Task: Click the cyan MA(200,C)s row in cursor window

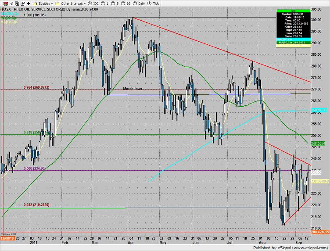Action: [x=293, y=39]
